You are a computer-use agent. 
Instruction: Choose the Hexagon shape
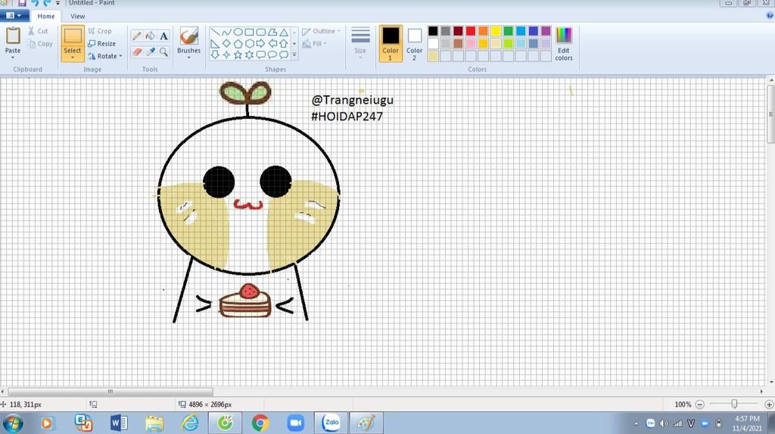coord(249,43)
